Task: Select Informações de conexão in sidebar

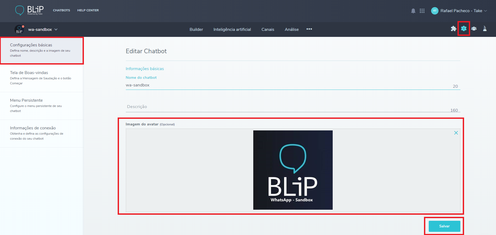Action: click(42, 134)
